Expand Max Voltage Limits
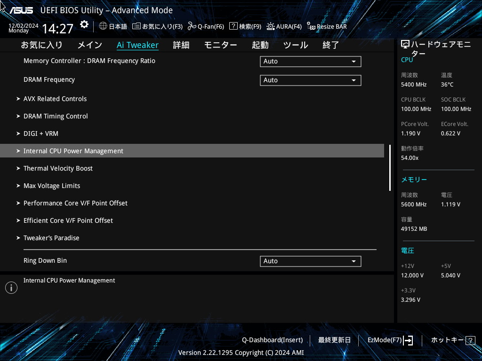This screenshot has height=361, width=482. click(52, 186)
